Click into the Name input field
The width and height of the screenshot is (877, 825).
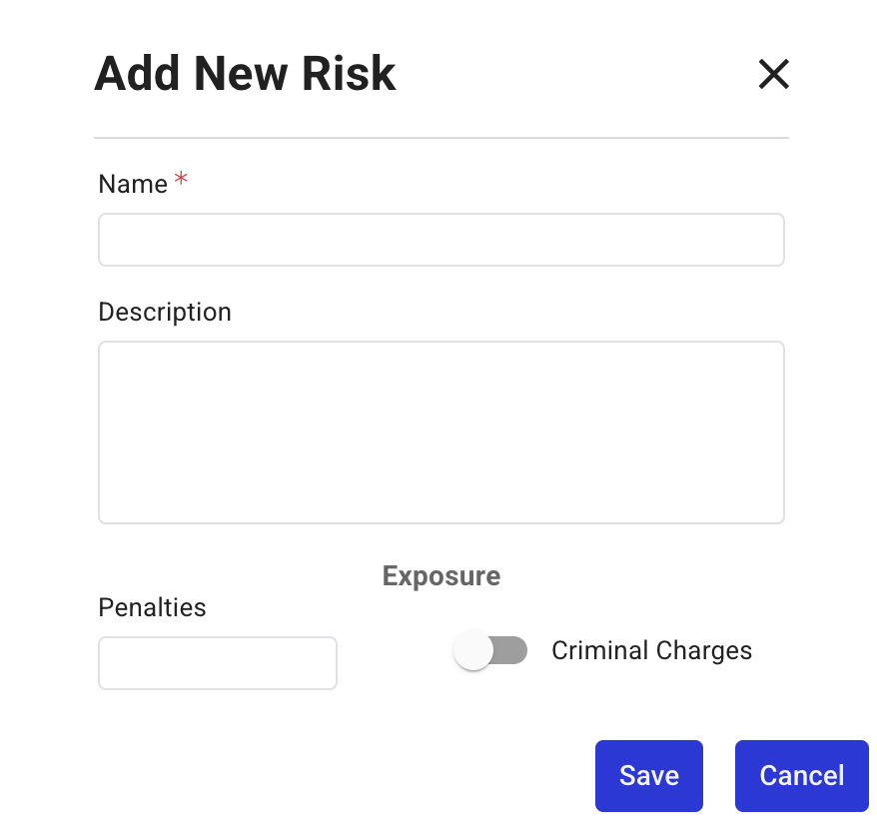point(440,240)
